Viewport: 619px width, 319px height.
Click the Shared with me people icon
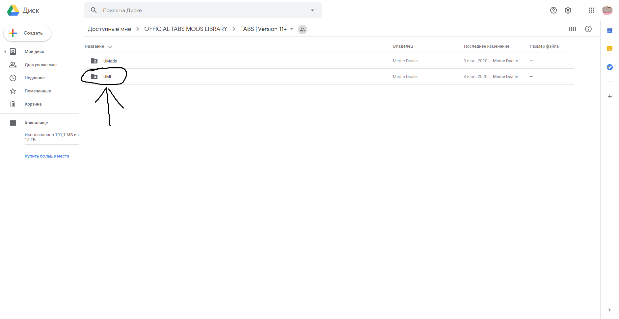point(13,65)
